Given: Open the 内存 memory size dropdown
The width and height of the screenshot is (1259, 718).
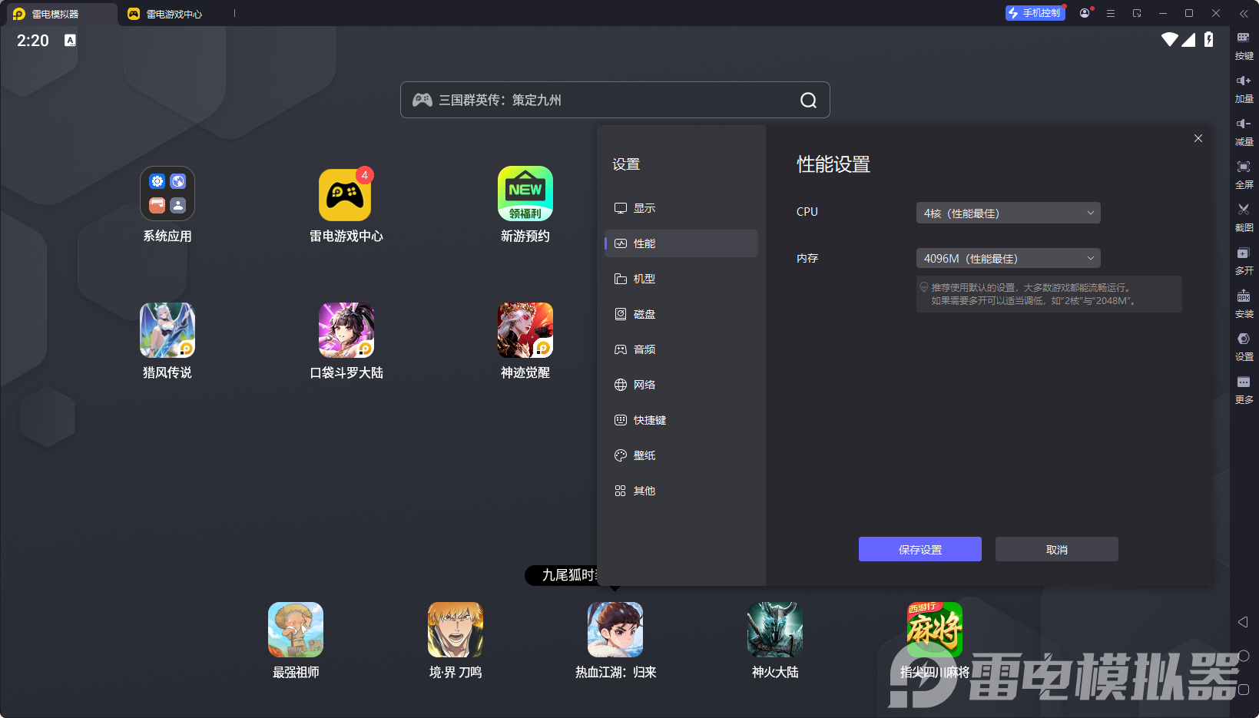Looking at the screenshot, I should tap(1009, 258).
